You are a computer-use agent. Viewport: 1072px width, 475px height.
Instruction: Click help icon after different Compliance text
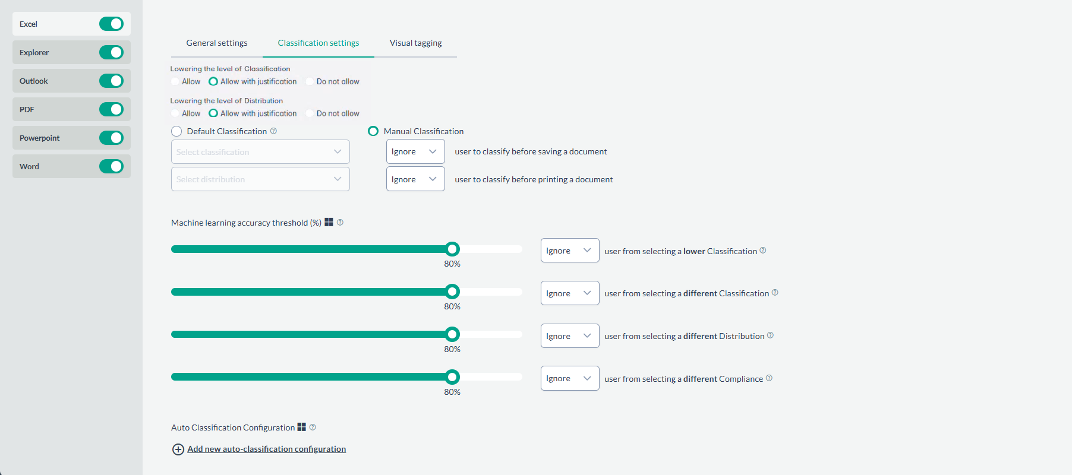769,378
